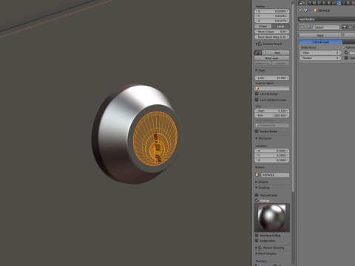Screen dimensions: 355x266
Task: Enable Render Border checkbox
Action: click(x=257, y=132)
